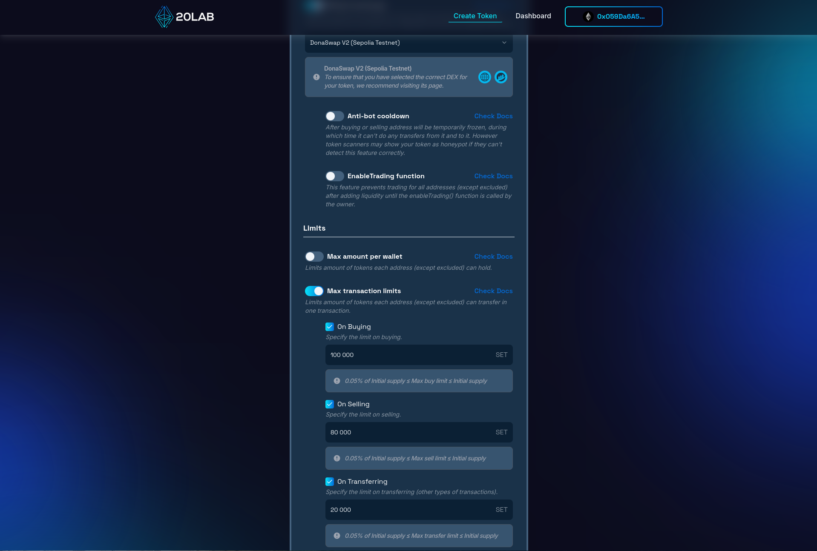
Task: Enable the Anti-bot cooldown toggle
Action: 334,116
